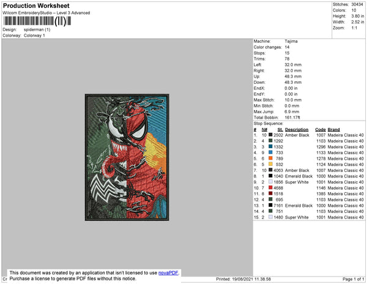Select the Printed date 19/08/2021

pyautogui.click(x=243, y=279)
